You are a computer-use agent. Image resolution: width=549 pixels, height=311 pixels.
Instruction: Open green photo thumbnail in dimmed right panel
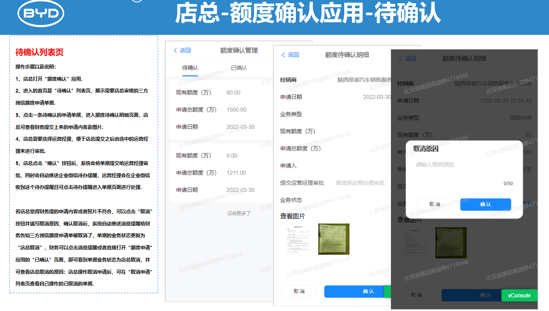pyautogui.click(x=451, y=242)
